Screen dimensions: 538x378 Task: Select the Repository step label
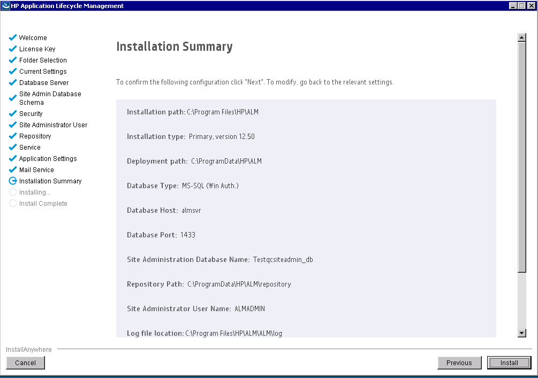[35, 136]
